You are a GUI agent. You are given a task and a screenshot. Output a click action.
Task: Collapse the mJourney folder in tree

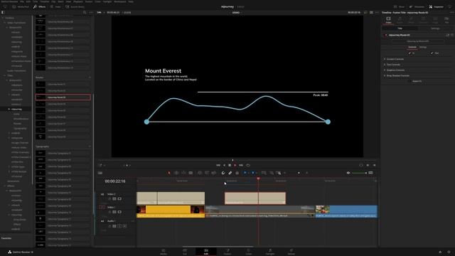tap(9, 109)
